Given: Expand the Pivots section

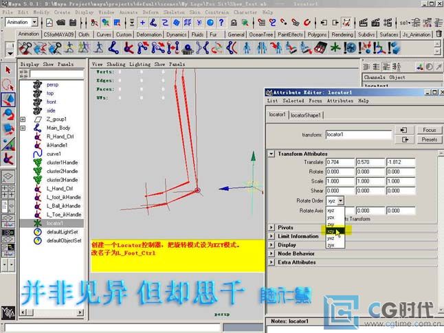Looking at the screenshot, I should 271,227.
